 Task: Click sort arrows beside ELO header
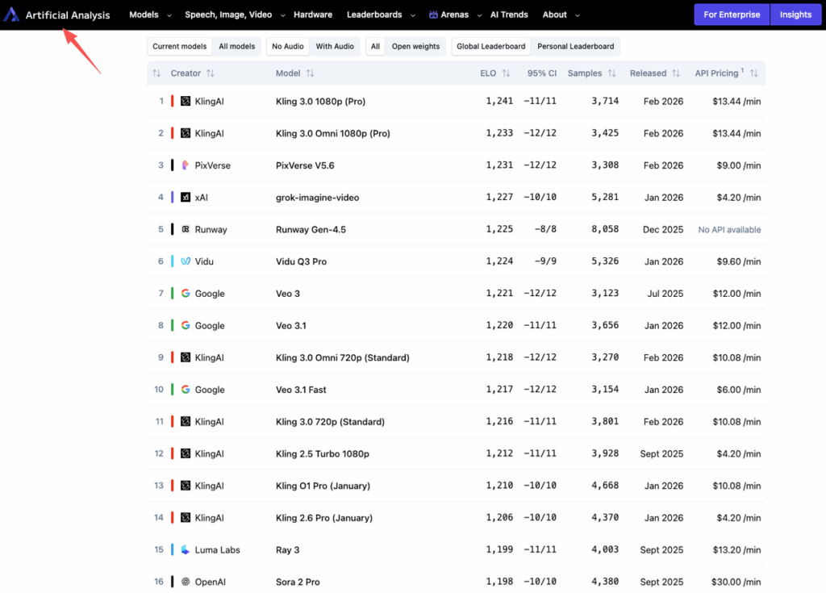(x=506, y=73)
